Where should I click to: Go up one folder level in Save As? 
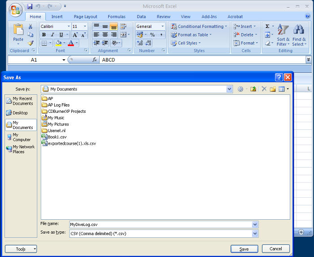[253, 89]
